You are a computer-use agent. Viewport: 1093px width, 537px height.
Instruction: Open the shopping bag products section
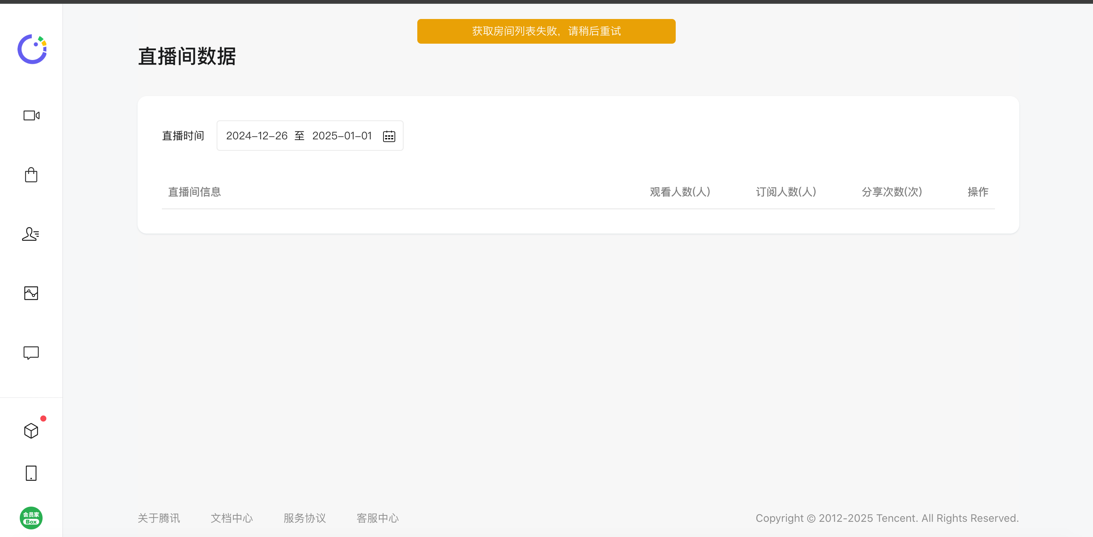point(31,175)
